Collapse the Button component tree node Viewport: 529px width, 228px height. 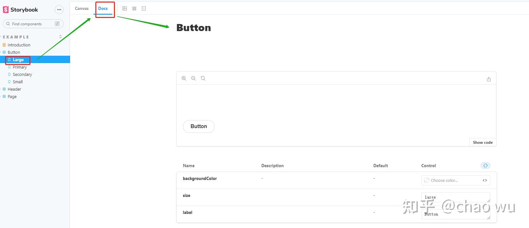(x=13, y=52)
